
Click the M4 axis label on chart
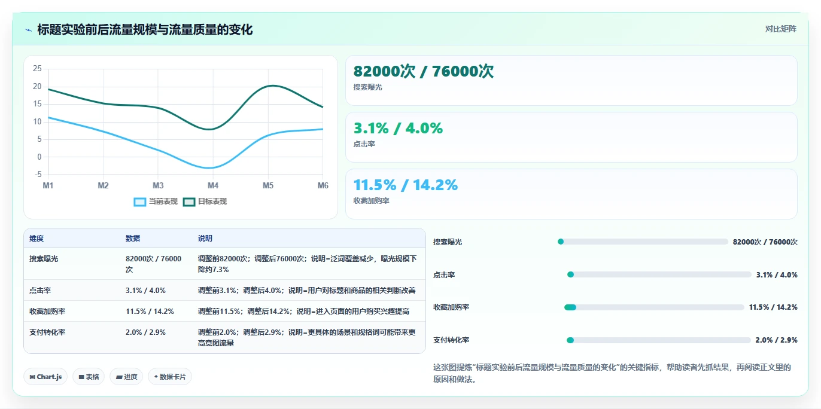[x=213, y=186]
